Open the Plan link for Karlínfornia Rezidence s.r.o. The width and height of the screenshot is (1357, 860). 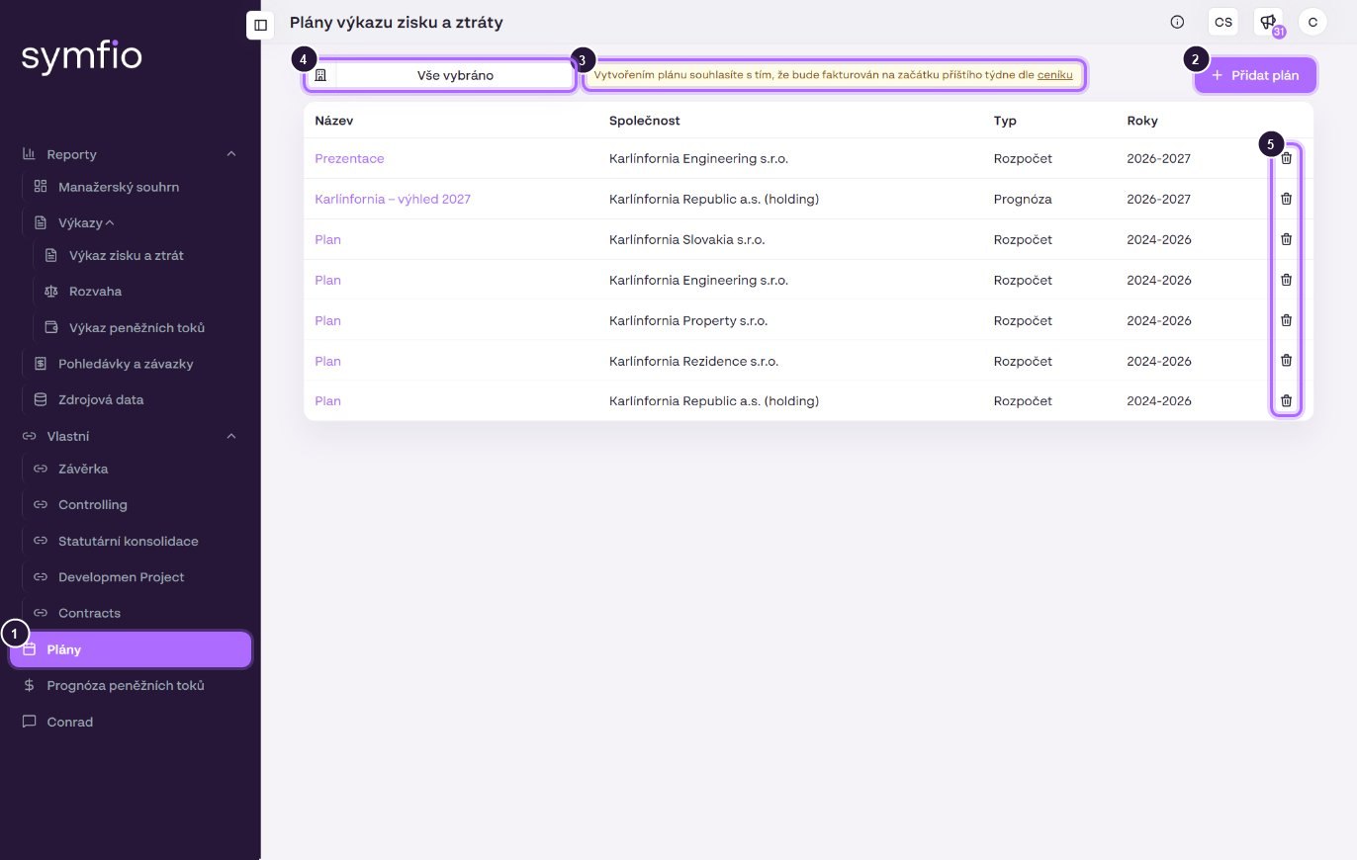pyautogui.click(x=327, y=361)
